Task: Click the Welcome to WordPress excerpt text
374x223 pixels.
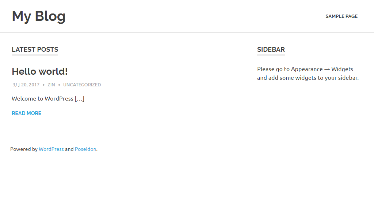Action: click(x=42, y=98)
